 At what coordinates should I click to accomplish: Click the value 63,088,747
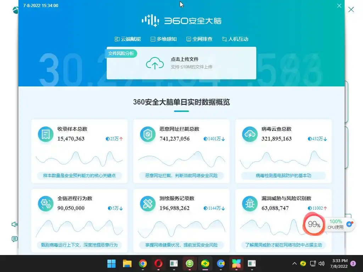[x=275, y=208]
